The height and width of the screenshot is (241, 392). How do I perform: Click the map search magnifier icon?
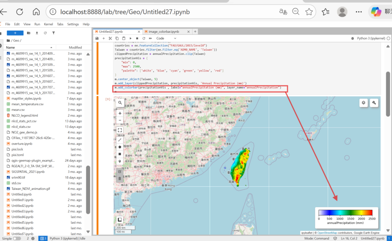point(120,103)
